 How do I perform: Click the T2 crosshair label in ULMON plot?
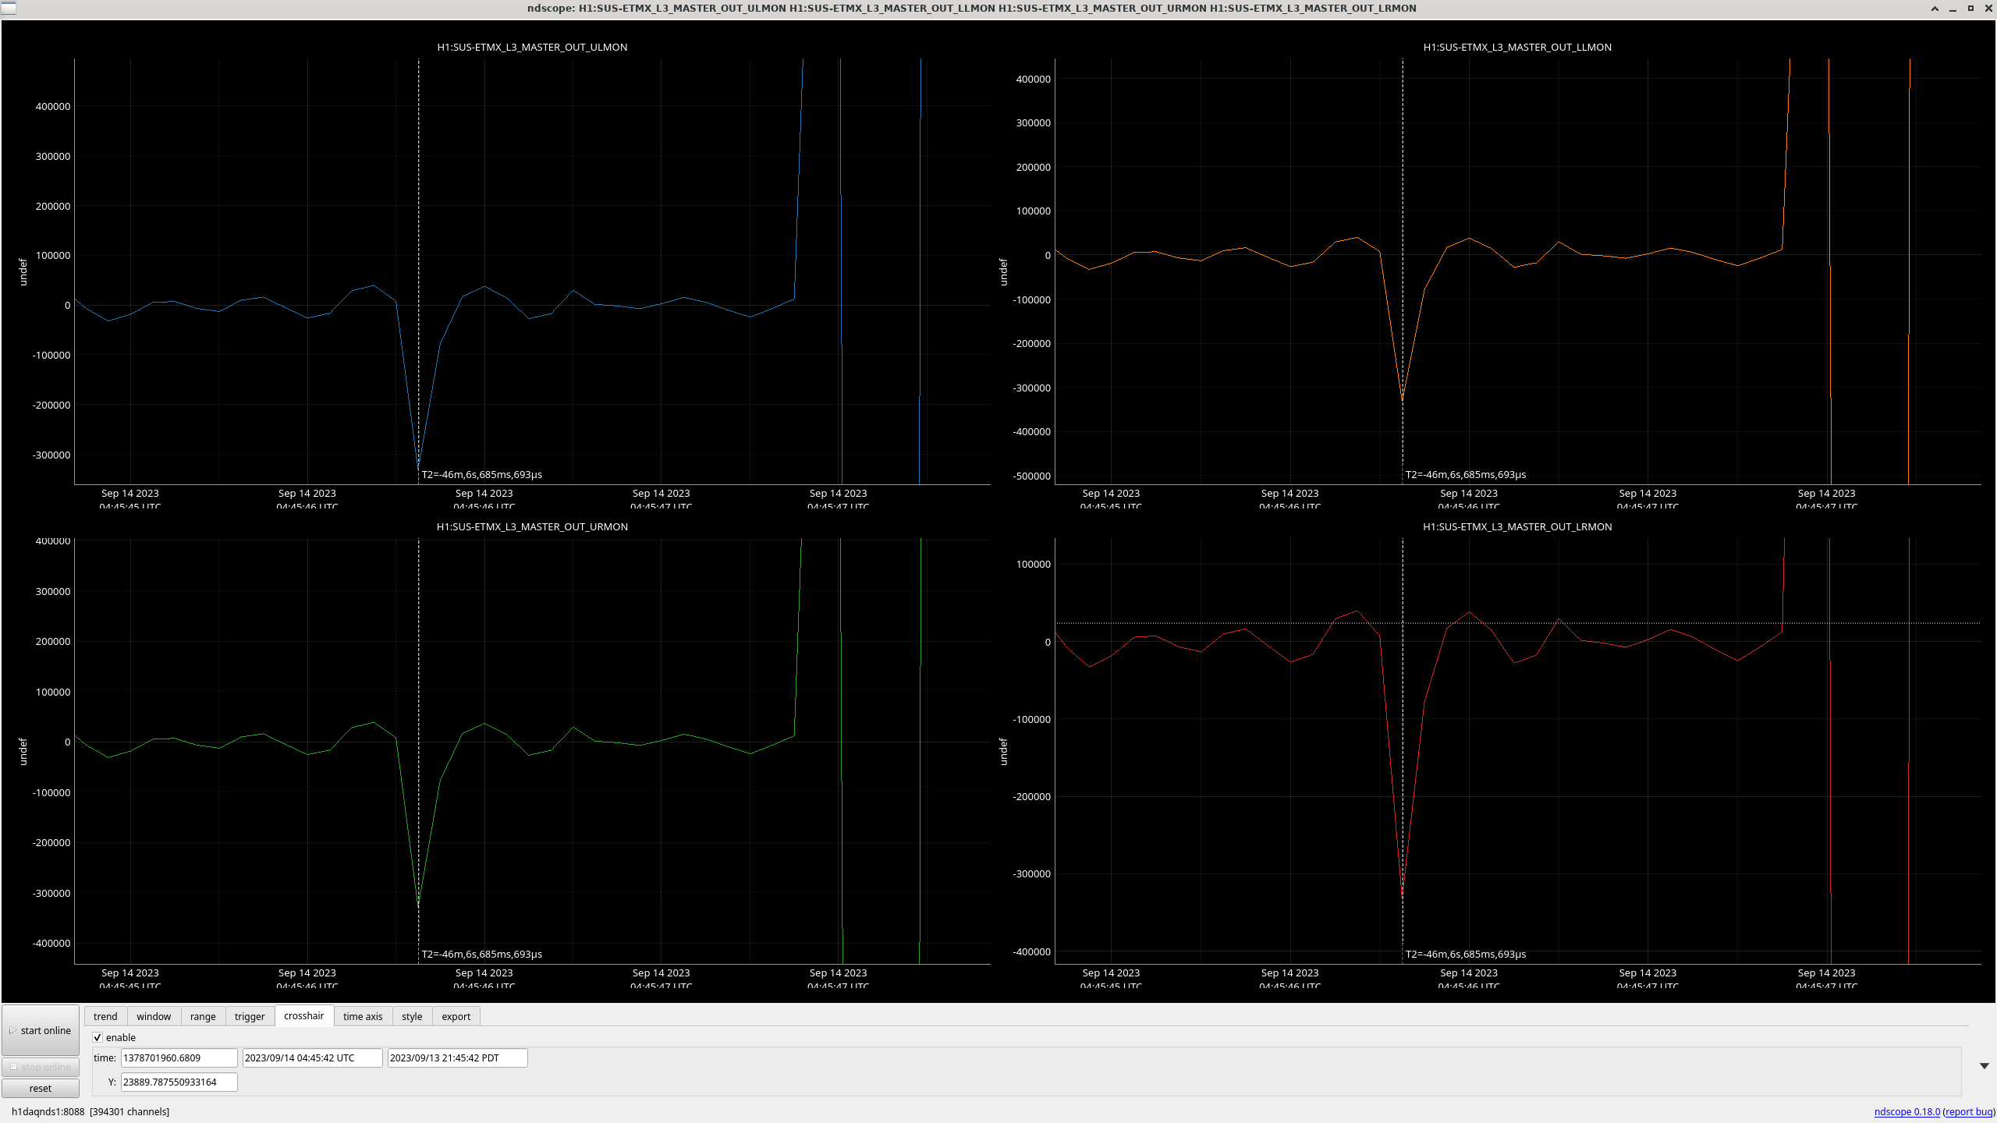[482, 474]
